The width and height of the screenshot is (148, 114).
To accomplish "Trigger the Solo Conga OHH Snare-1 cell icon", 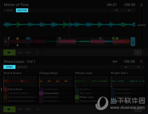I will pos(6,97).
